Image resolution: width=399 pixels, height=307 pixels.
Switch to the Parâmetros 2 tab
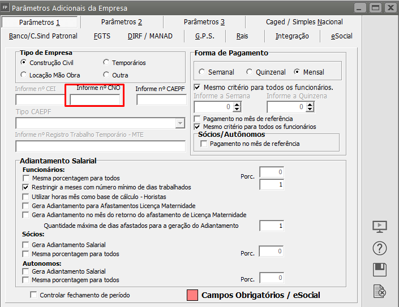(122, 22)
